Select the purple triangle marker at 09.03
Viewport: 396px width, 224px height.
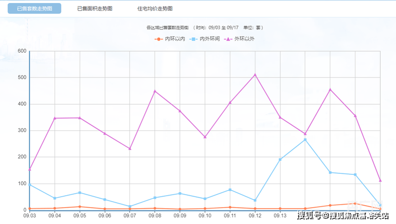pos(30,169)
